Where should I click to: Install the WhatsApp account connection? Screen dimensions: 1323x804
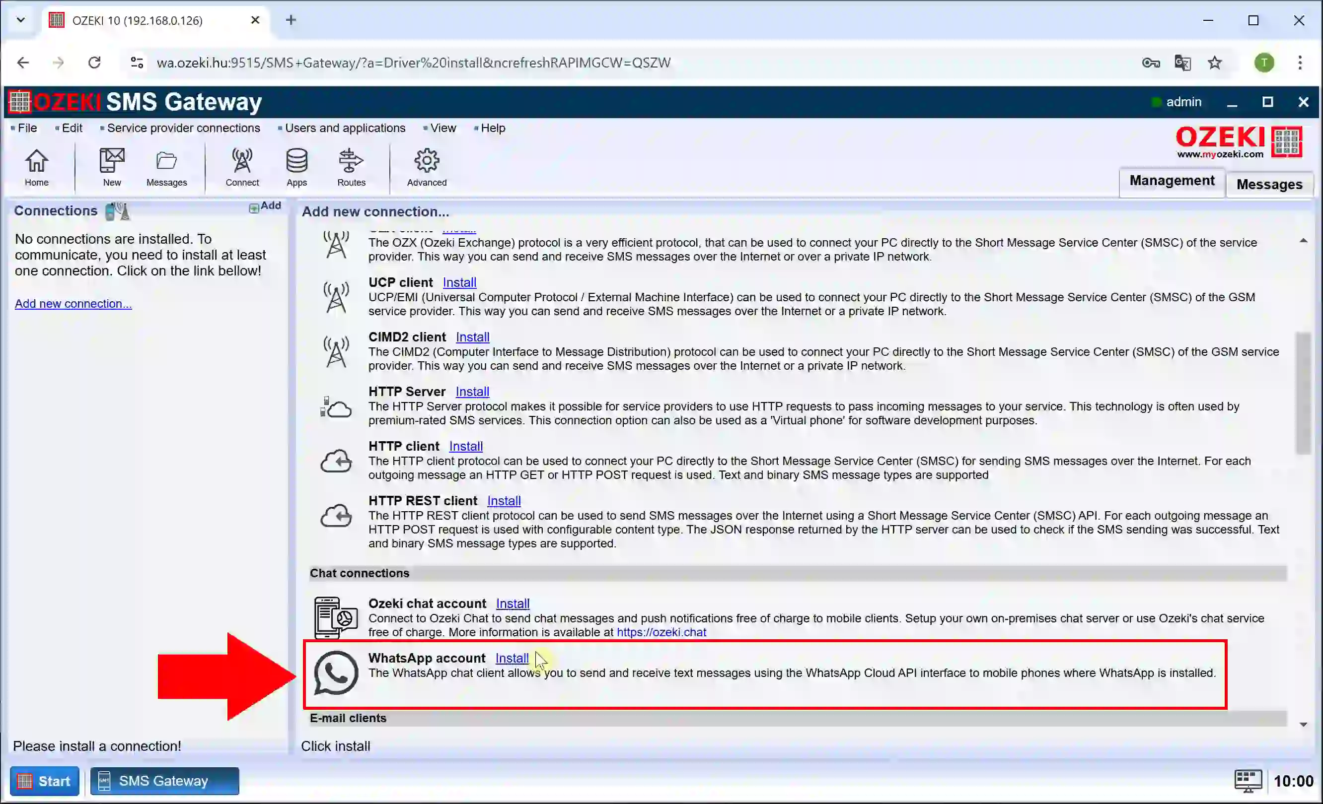point(512,658)
